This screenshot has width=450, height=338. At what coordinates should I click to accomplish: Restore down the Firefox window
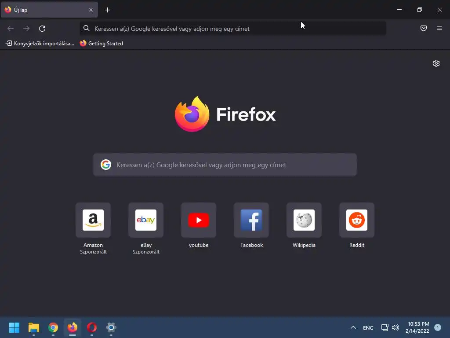[x=420, y=10]
